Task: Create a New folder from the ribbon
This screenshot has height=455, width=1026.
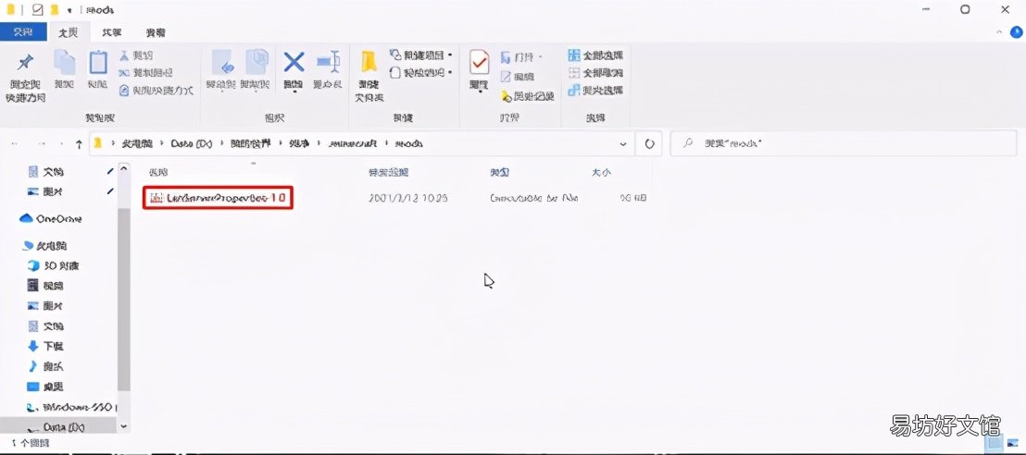Action: 369,76
